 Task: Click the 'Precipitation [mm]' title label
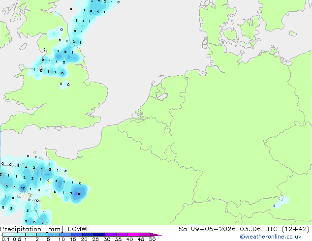tap(32, 229)
